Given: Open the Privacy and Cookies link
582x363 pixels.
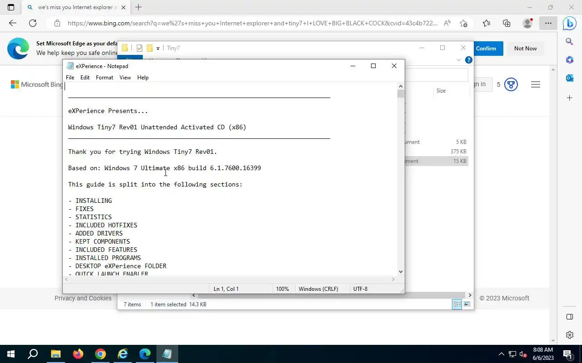Looking at the screenshot, I should coord(83,298).
